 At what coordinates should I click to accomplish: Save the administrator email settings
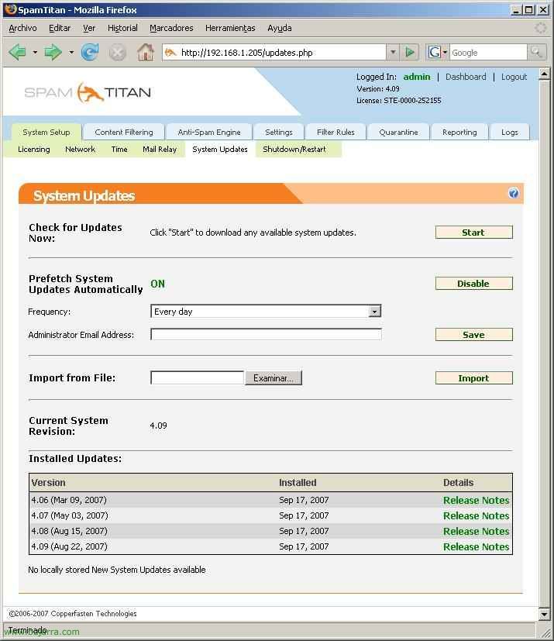click(x=473, y=334)
